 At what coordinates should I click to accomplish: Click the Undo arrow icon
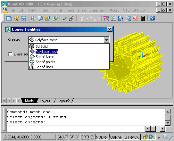tap(82, 18)
